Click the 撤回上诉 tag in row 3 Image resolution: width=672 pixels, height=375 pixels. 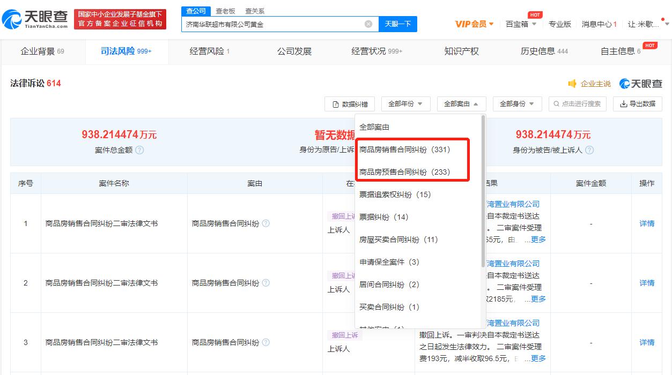pyautogui.click(x=345, y=335)
